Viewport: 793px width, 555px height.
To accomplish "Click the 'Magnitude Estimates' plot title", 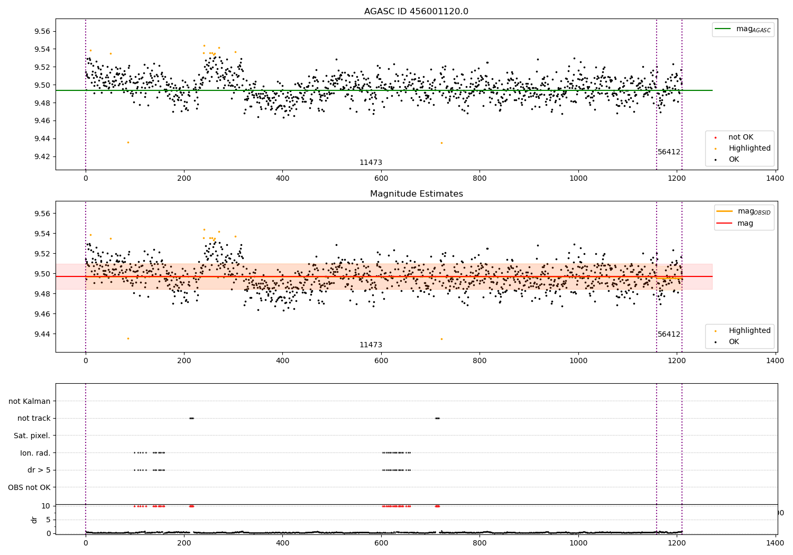I will click(x=416, y=194).
